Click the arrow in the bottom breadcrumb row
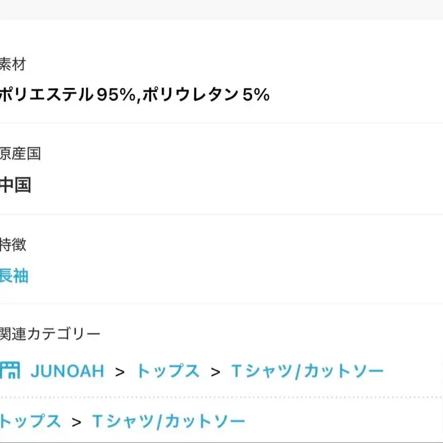This screenshot has width=443, height=443. pyautogui.click(x=77, y=422)
